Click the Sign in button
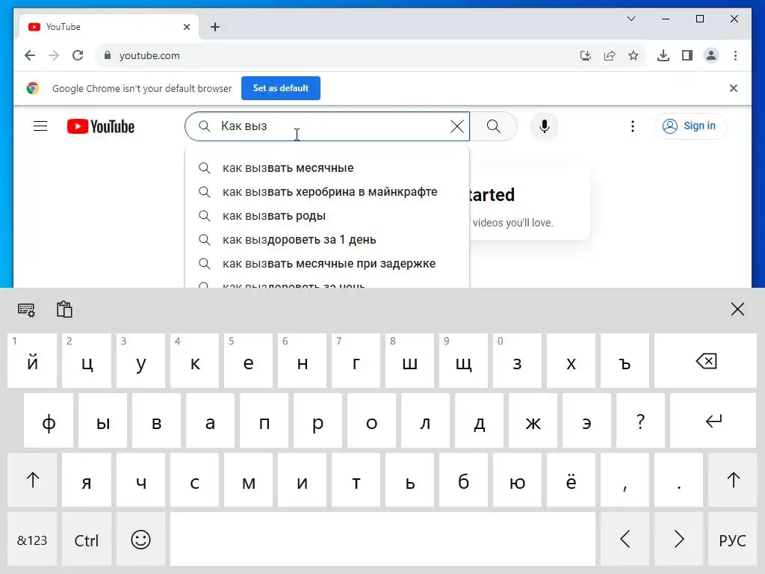Viewport: 765px width, 574px height. tap(690, 126)
